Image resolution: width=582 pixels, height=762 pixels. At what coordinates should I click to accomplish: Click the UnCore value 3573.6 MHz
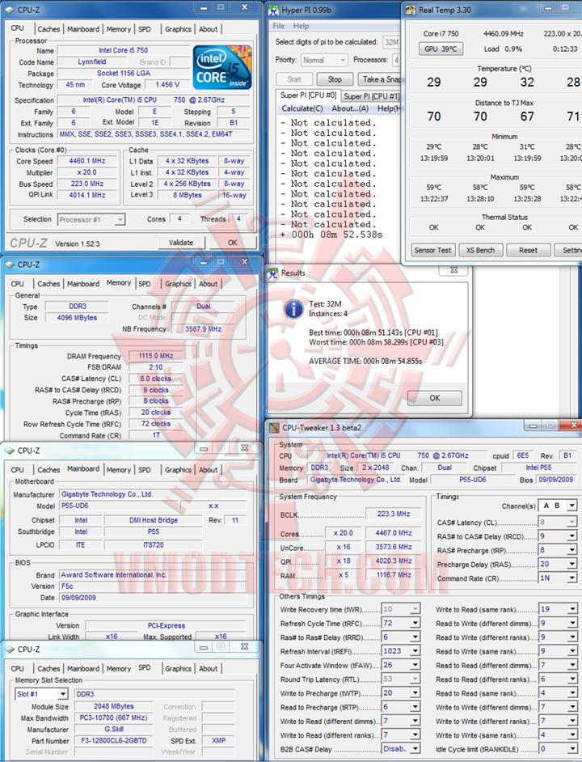pos(394,547)
